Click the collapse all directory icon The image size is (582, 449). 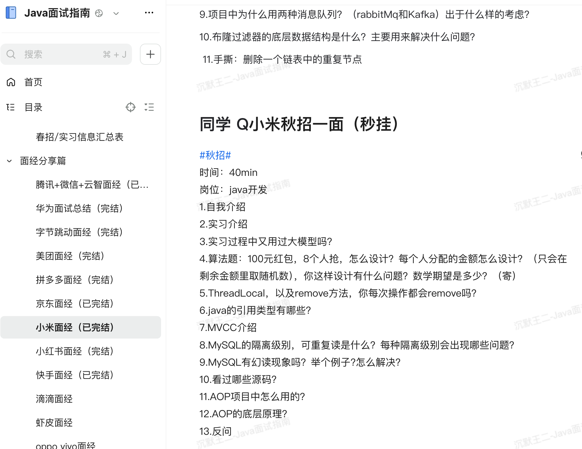pyautogui.click(x=149, y=107)
